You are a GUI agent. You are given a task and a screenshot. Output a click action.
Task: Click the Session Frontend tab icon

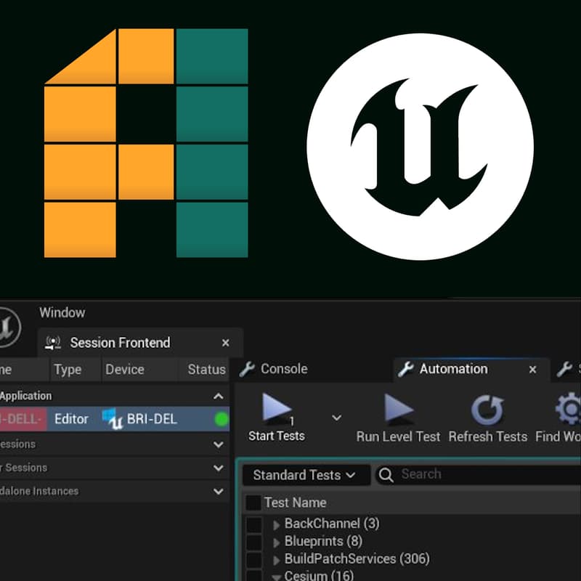(53, 343)
